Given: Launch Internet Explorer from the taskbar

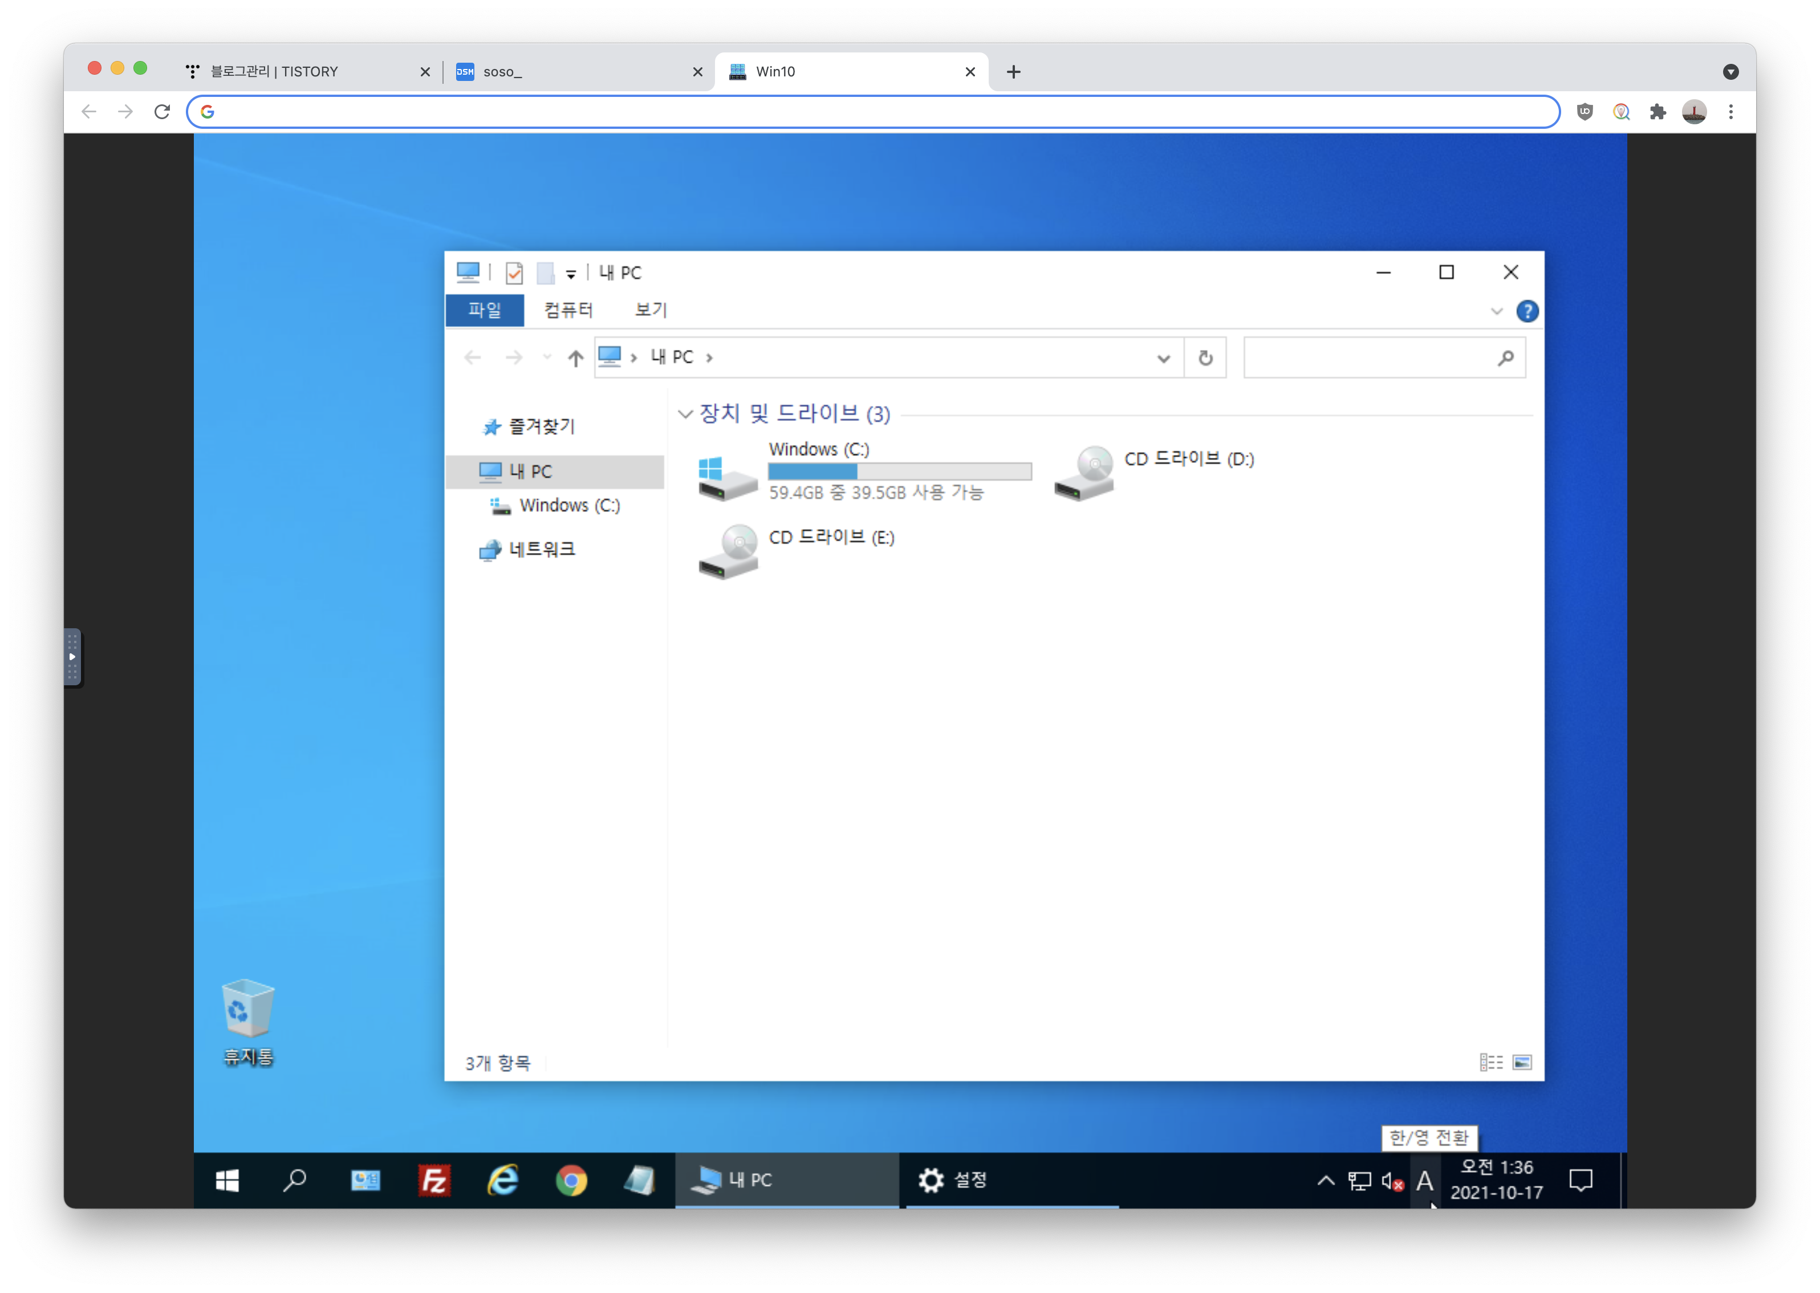Looking at the screenshot, I should point(502,1180).
